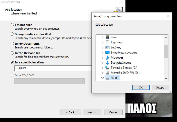Click the Videos (Βίντεο) folder icon
The height and width of the screenshot is (122, 177).
(x=107, y=37)
